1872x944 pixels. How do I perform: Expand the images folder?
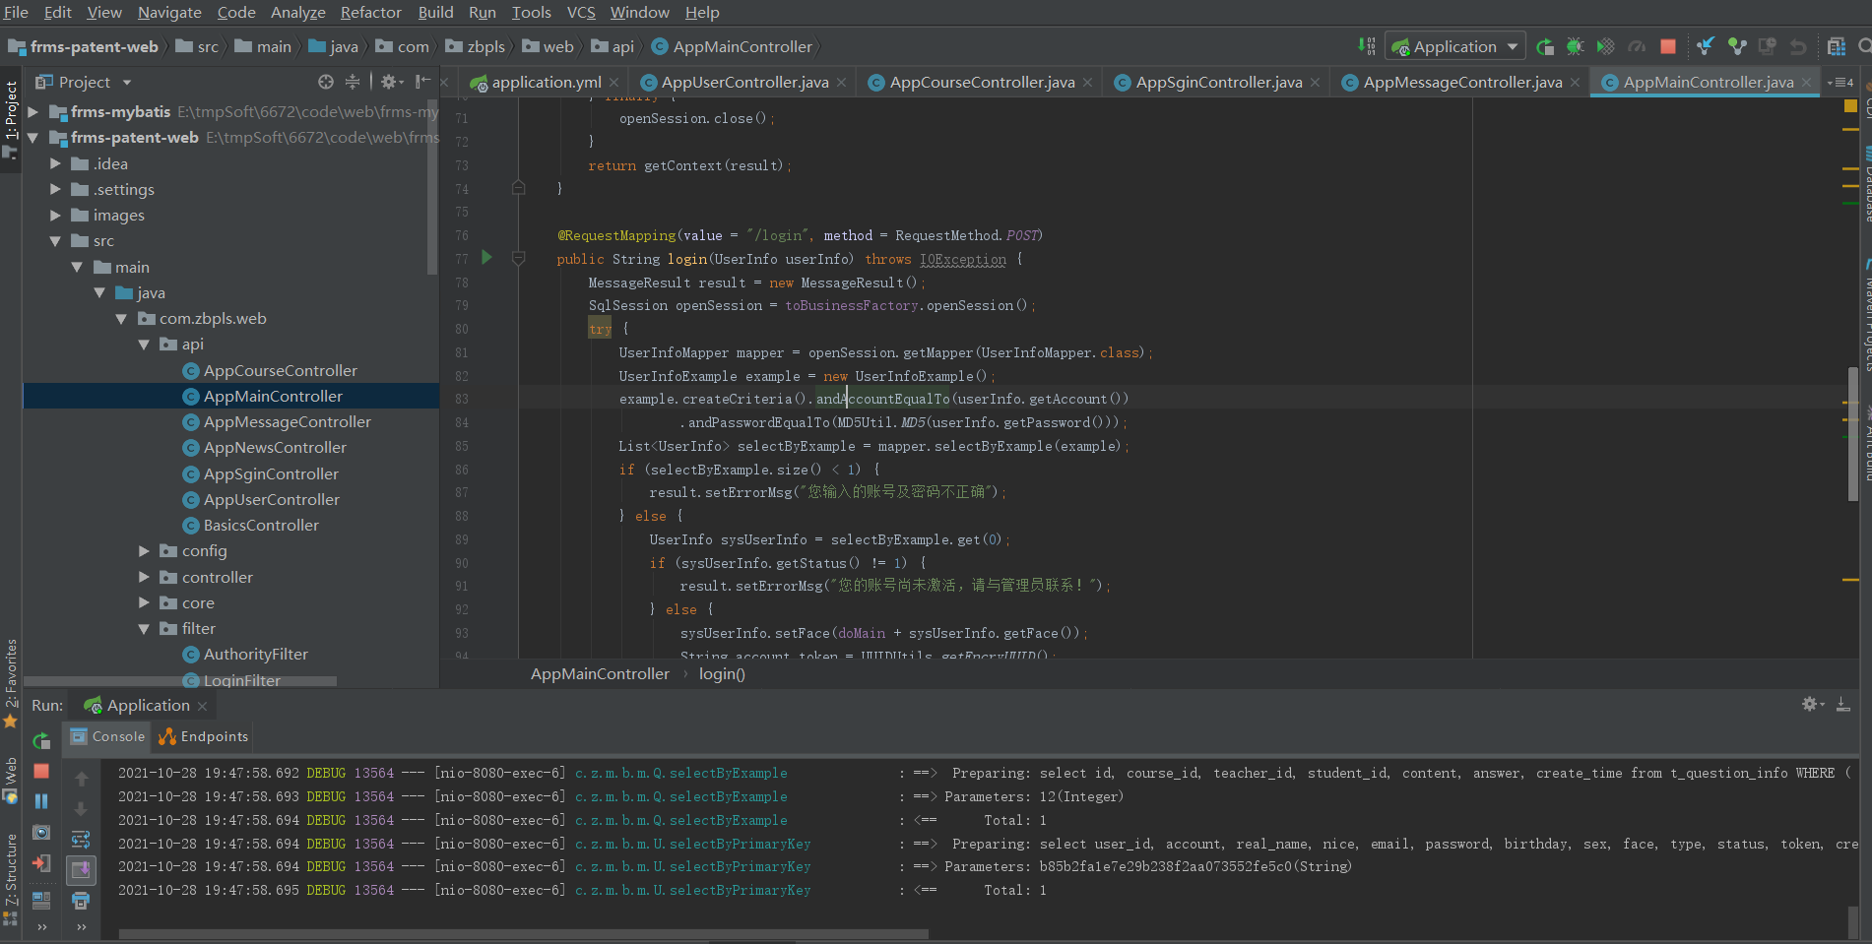(x=55, y=215)
